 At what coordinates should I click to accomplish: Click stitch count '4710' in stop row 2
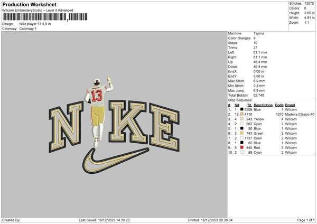pos(248,114)
